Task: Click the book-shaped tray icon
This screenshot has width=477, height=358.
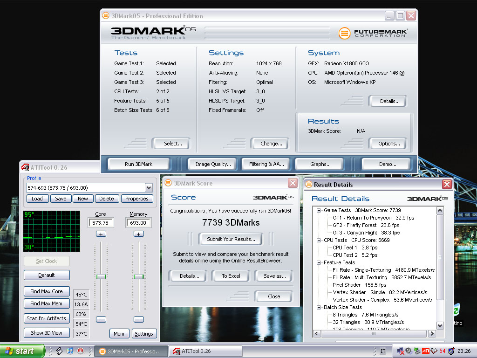Action: coord(434,351)
